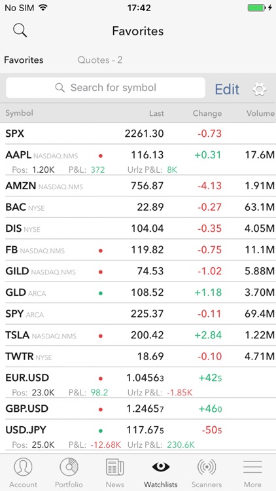Tap the red dot beside FB

(101, 251)
